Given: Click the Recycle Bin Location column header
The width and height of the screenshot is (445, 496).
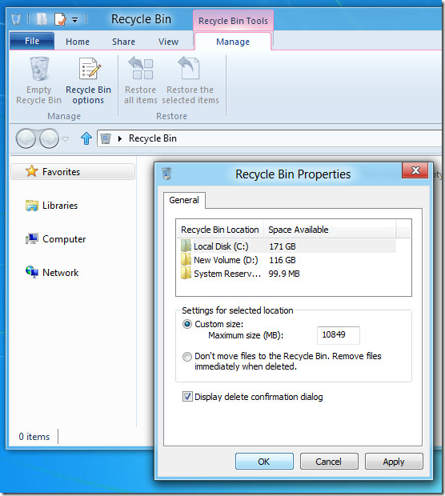Looking at the screenshot, I should click(219, 230).
